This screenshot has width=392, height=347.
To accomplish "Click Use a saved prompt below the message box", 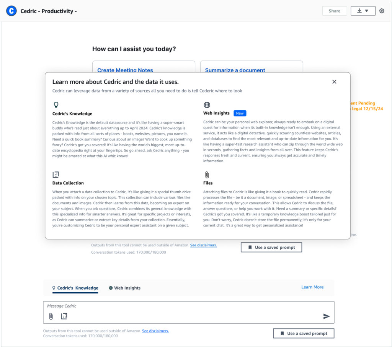I will (x=303, y=333).
